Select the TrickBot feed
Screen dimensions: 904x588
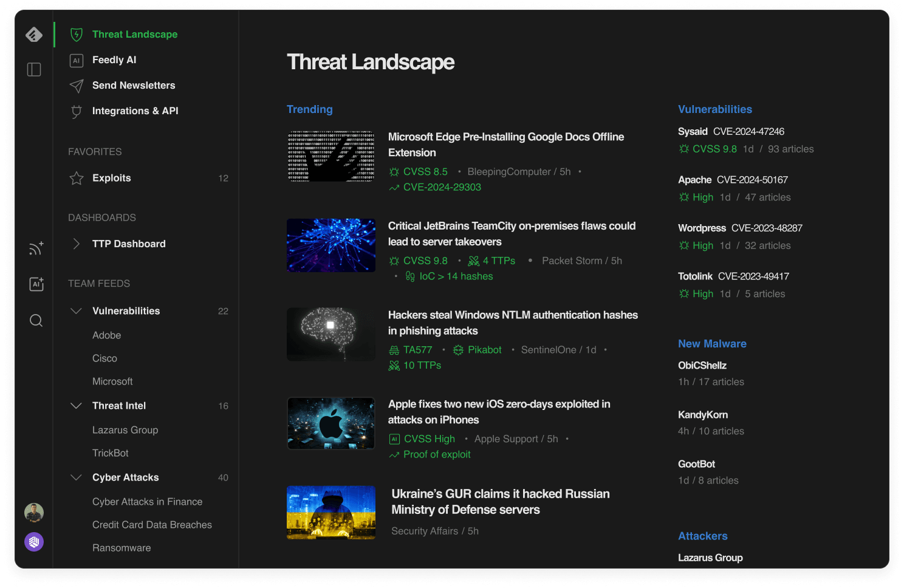click(x=111, y=453)
